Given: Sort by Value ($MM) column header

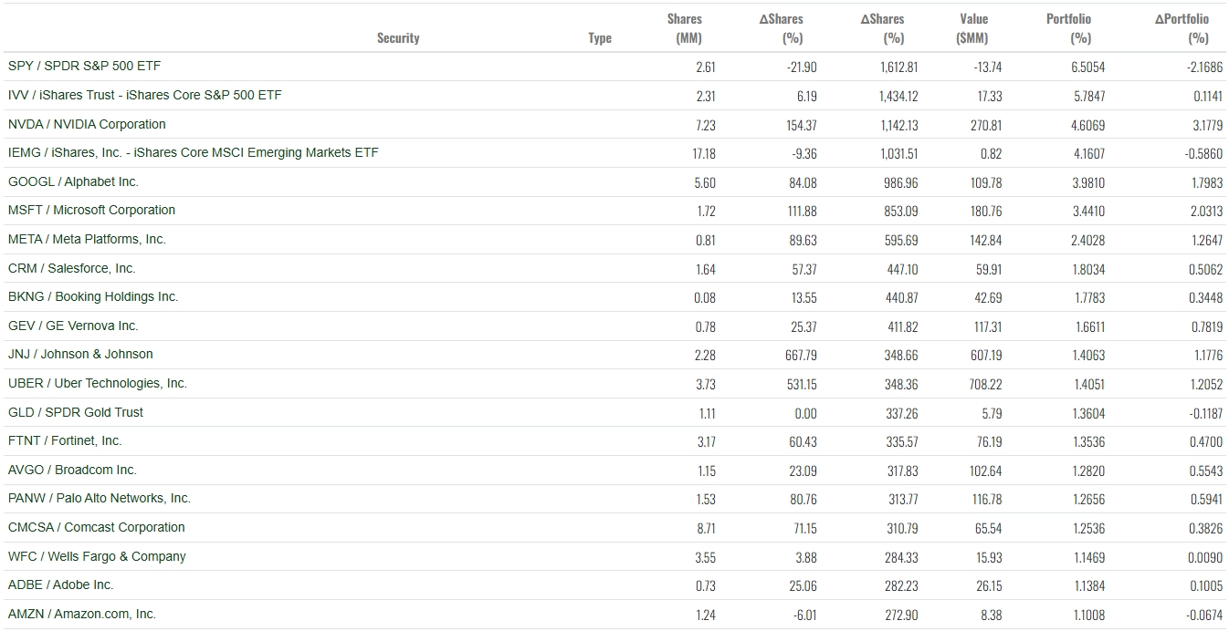Looking at the screenshot, I should (973, 28).
